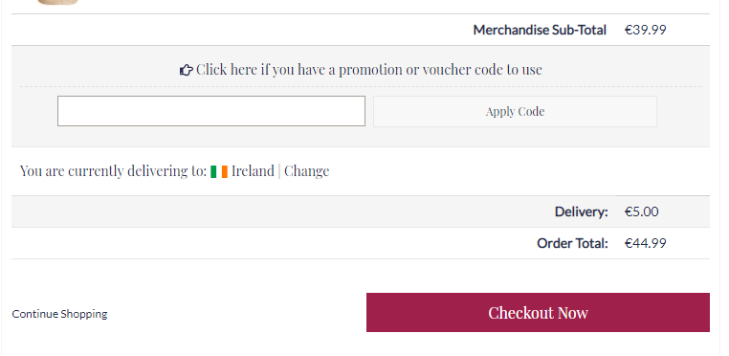Click the 'You are currently delivering to' text
This screenshot has width=729, height=356.
(113, 171)
